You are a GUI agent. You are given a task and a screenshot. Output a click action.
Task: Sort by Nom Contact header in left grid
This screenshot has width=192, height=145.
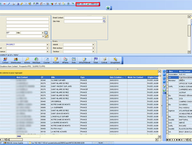click(28, 77)
